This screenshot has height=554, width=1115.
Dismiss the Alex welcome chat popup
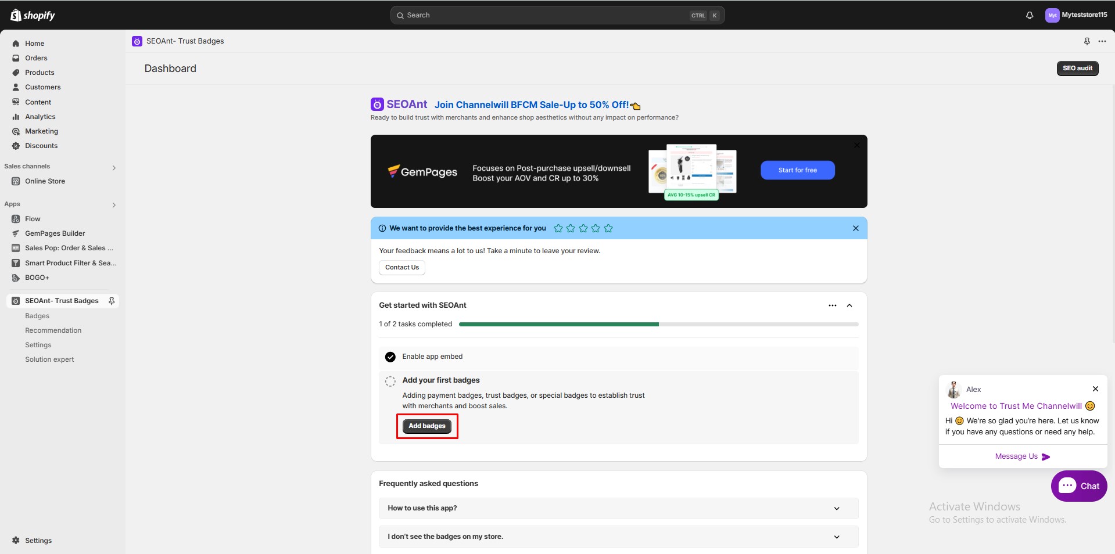click(x=1095, y=389)
